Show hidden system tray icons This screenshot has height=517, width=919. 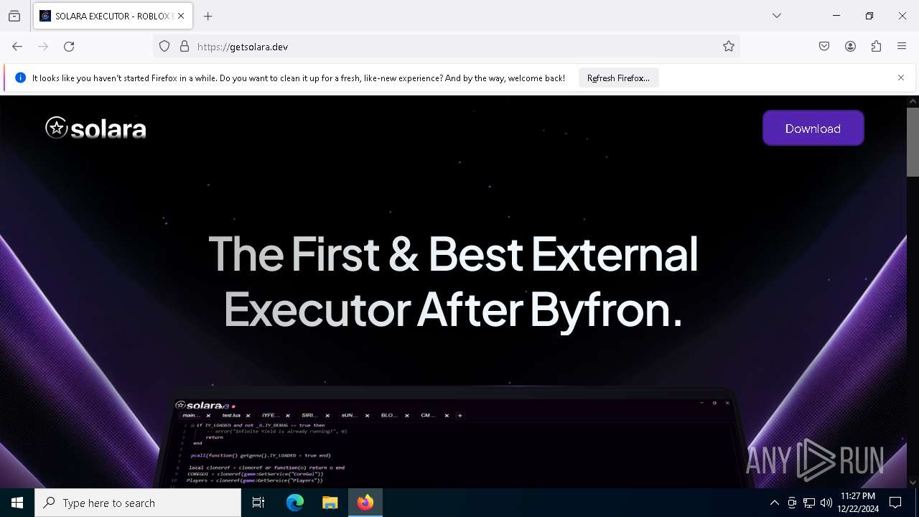click(x=774, y=503)
